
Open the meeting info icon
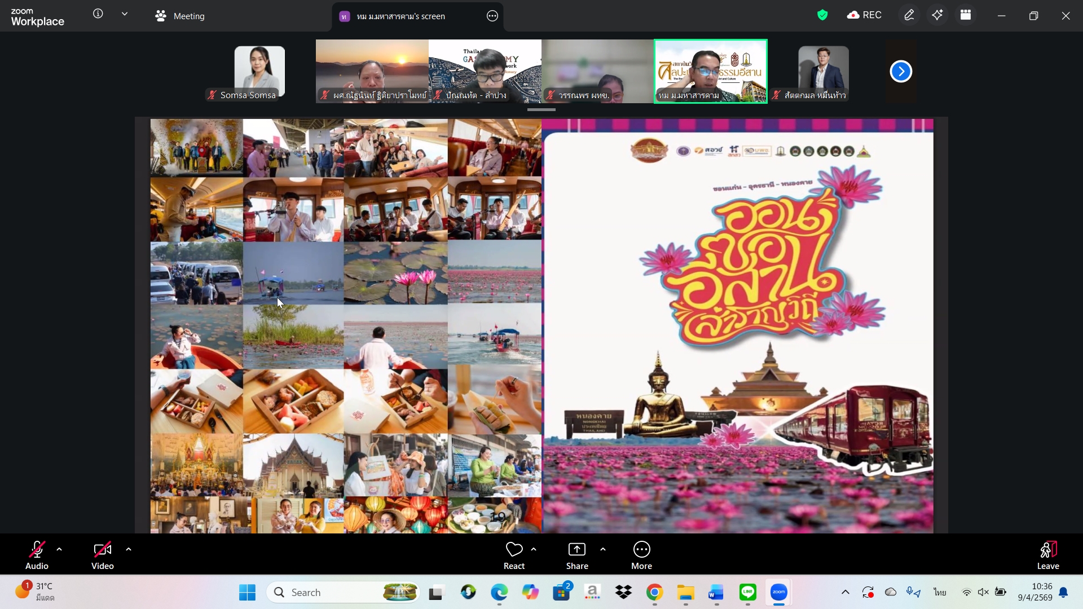[98, 14]
